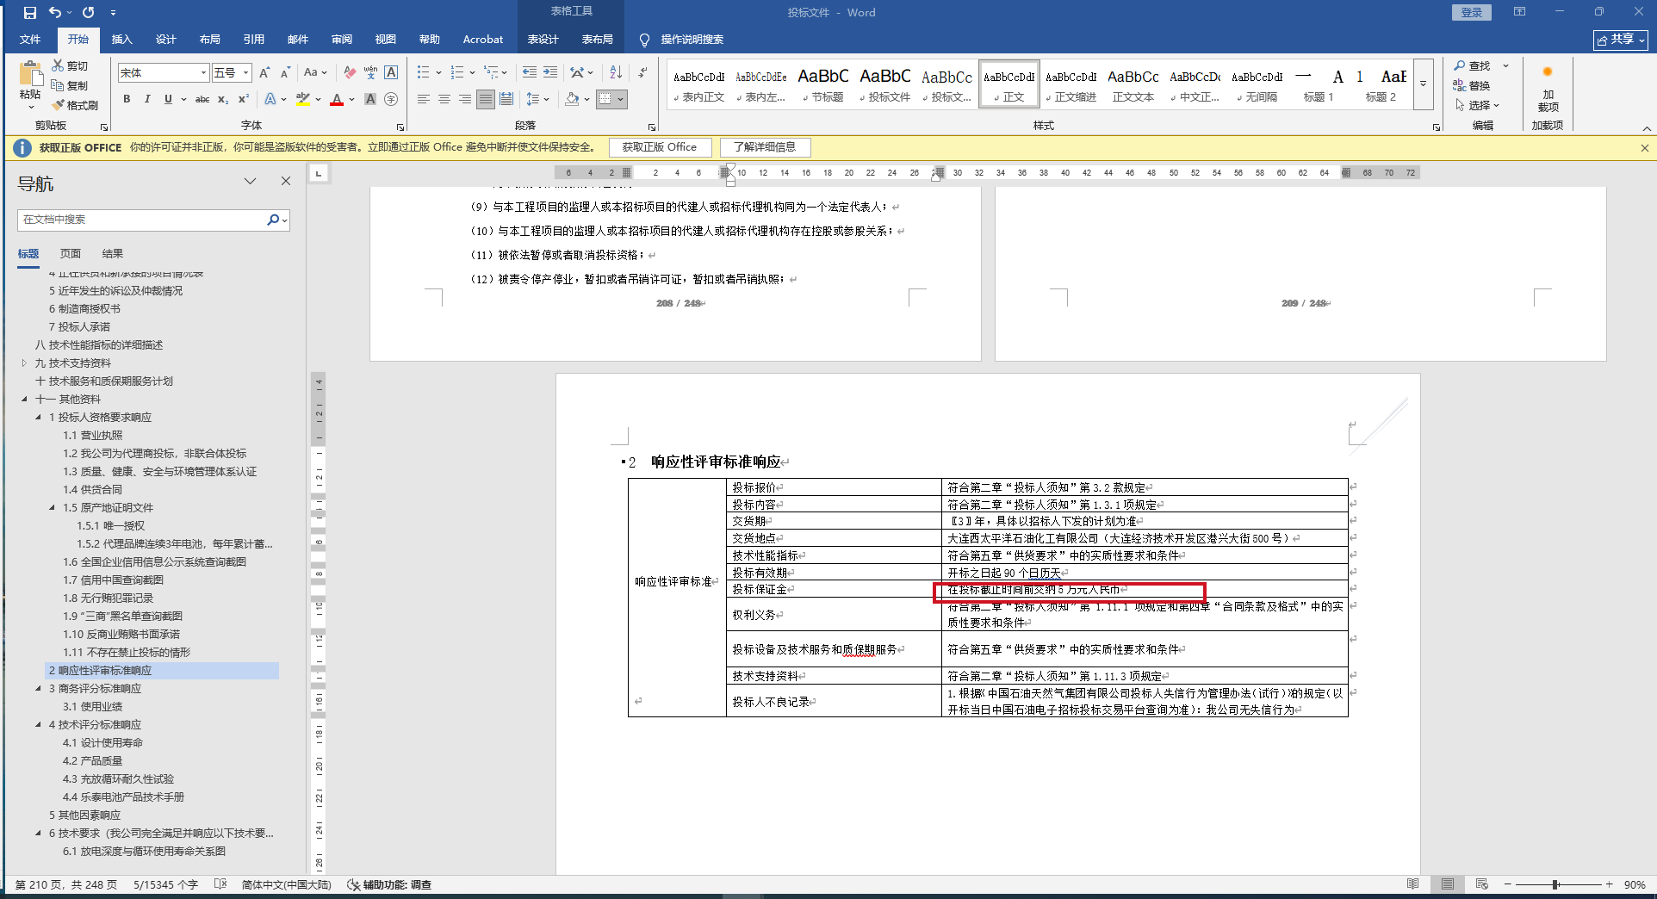The image size is (1657, 899).
Task: Click the '获取正版 Office' button
Action: 660,147
